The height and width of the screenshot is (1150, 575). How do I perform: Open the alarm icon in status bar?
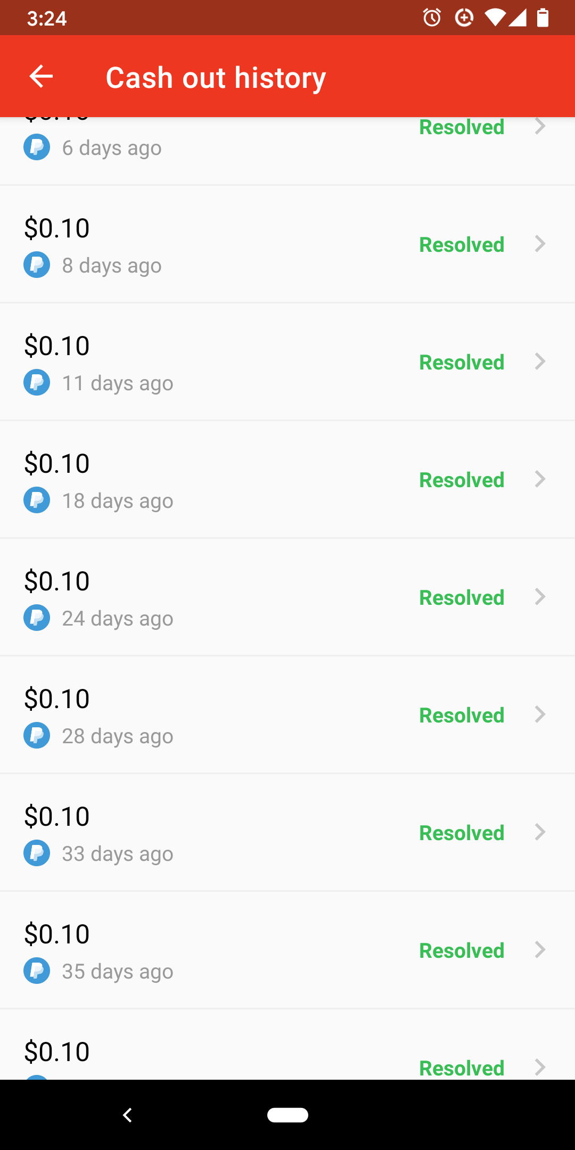click(x=432, y=18)
